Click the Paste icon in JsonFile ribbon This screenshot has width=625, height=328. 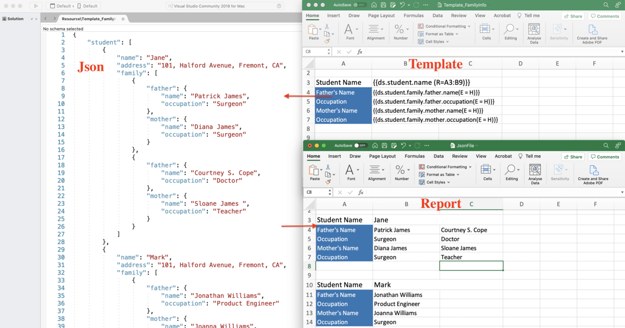312,172
